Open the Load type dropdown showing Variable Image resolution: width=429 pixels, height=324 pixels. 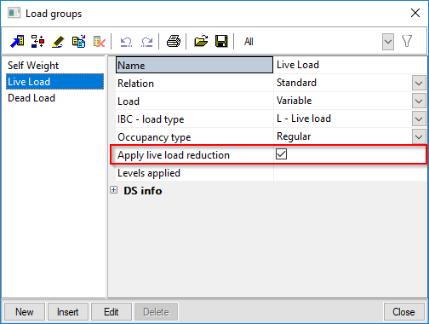click(419, 101)
